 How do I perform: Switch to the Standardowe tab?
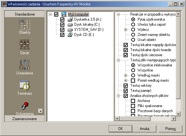click(25, 14)
